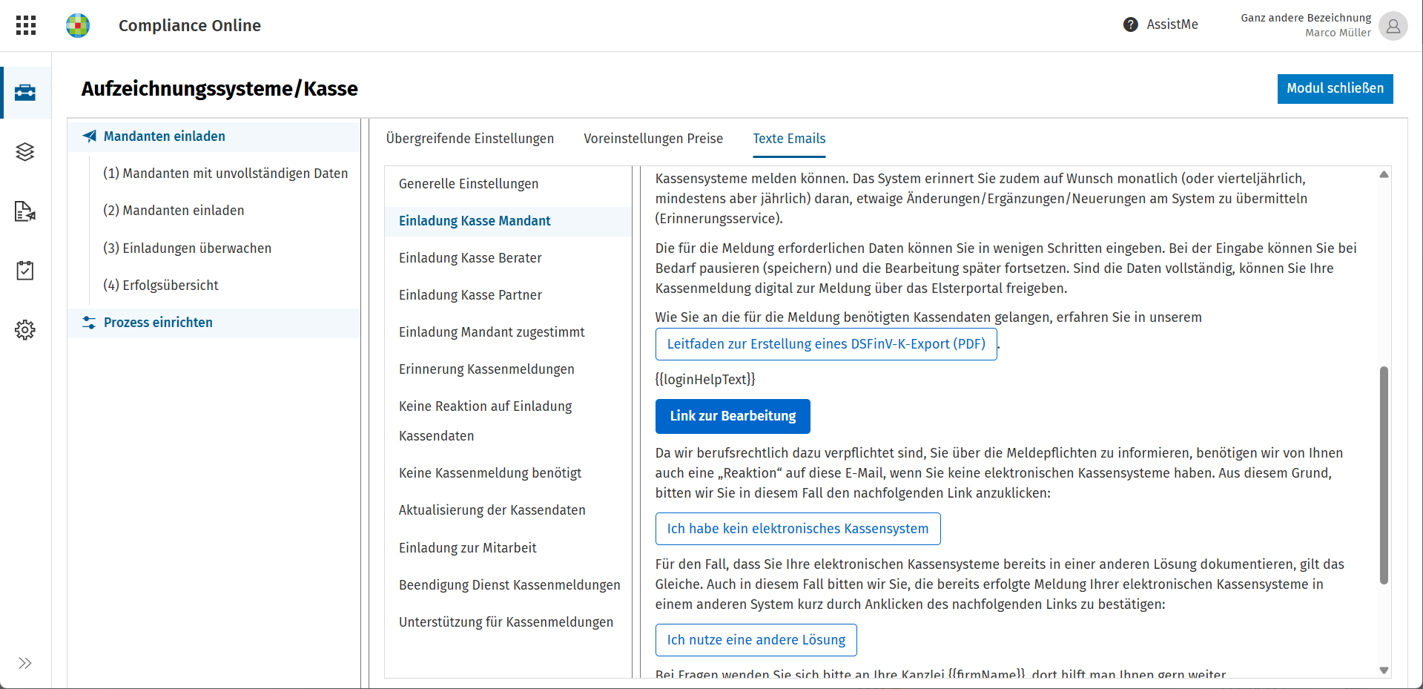Image resolution: width=1423 pixels, height=689 pixels.
Task: Select Einladung Mandant zugestimmt template
Action: [508, 332]
